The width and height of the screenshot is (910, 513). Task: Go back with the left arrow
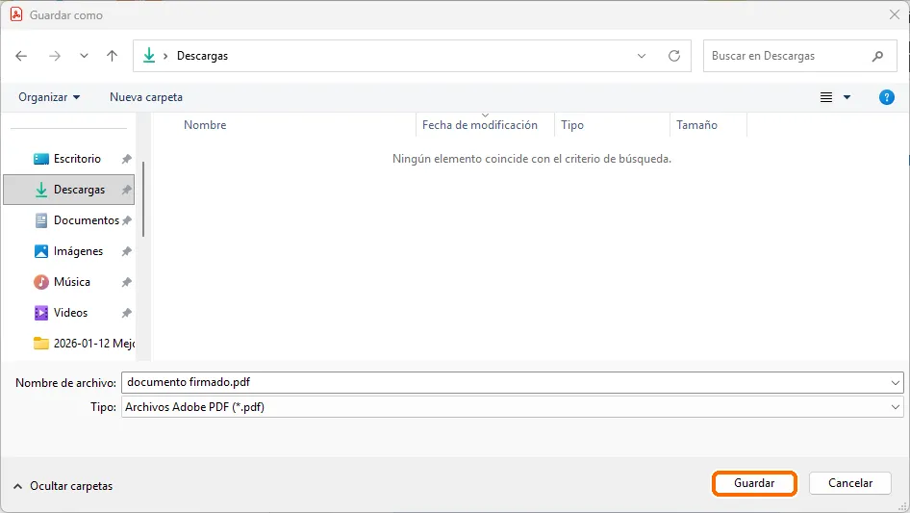(21, 56)
